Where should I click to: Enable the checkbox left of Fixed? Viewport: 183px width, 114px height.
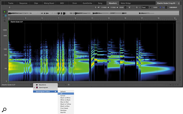pos(140,7)
